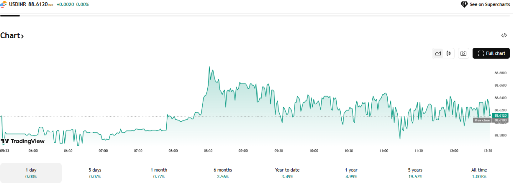Click the 88.6120 current price label
The image size is (513, 186).
point(500,116)
